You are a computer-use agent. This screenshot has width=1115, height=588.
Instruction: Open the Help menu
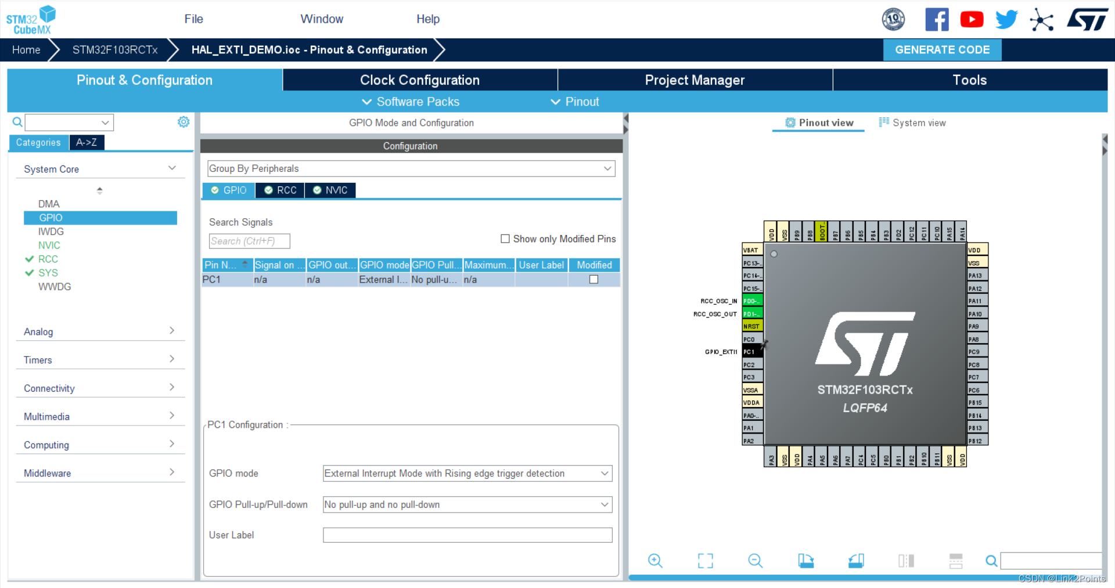[x=428, y=19]
